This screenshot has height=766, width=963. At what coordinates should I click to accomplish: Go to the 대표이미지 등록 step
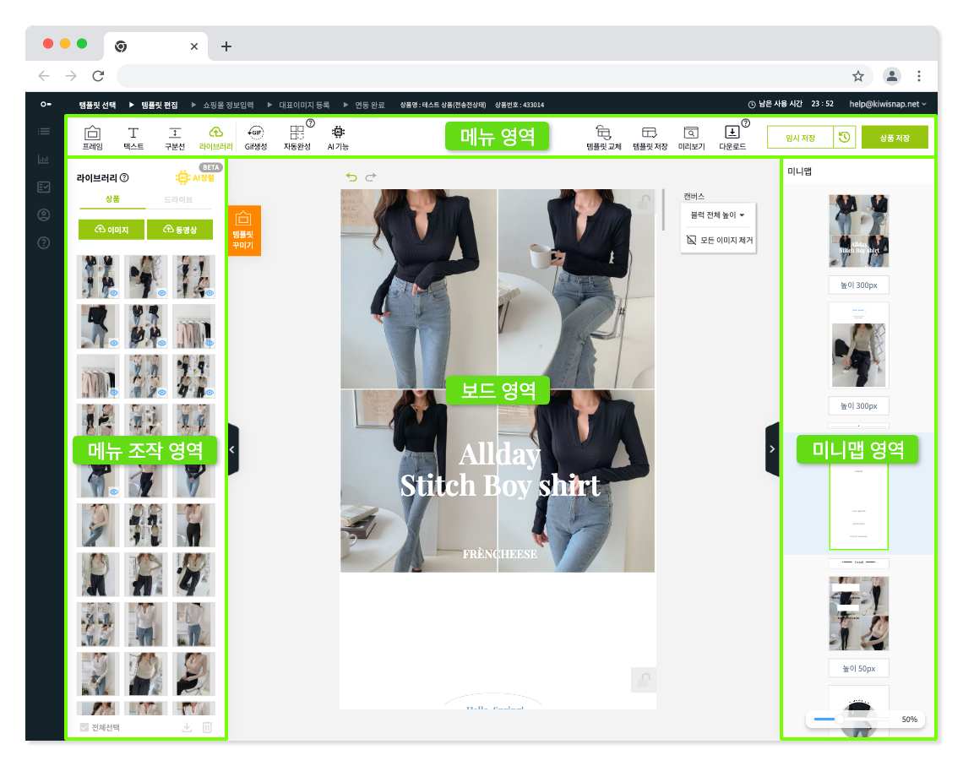pos(304,105)
